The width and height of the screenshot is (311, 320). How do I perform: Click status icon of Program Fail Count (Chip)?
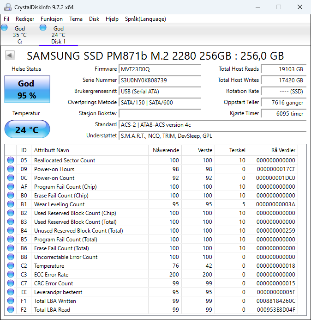pyautogui.click(x=11, y=186)
